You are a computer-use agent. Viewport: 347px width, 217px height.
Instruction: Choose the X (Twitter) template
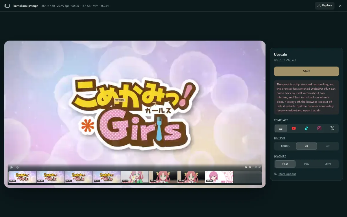(332, 128)
